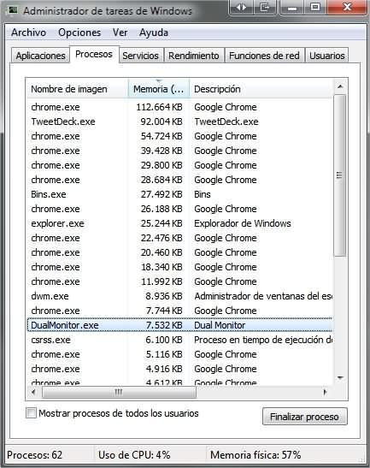Click the vertical scrollbar down arrow
The image size is (370, 468).
pyautogui.click(x=340, y=378)
